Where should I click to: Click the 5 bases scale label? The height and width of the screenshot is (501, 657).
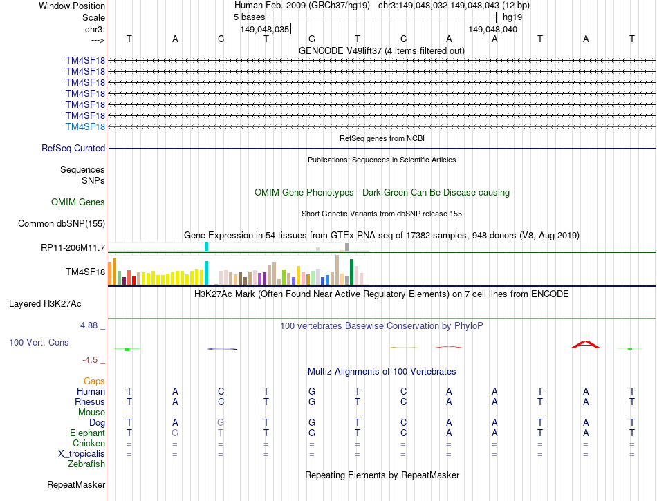pos(249,17)
